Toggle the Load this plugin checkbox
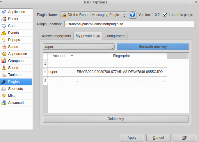The image size is (199, 142). (x=165, y=15)
